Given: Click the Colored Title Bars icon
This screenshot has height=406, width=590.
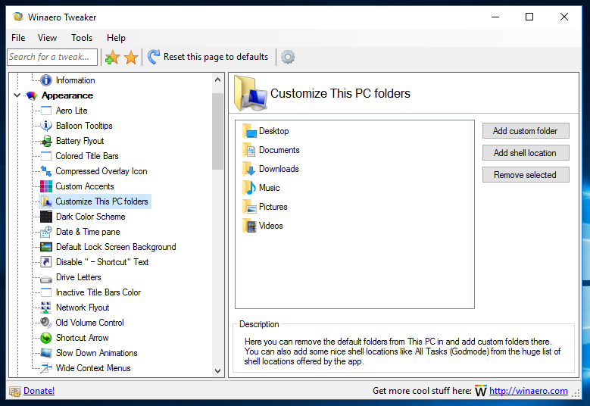Looking at the screenshot, I should 46,156.
